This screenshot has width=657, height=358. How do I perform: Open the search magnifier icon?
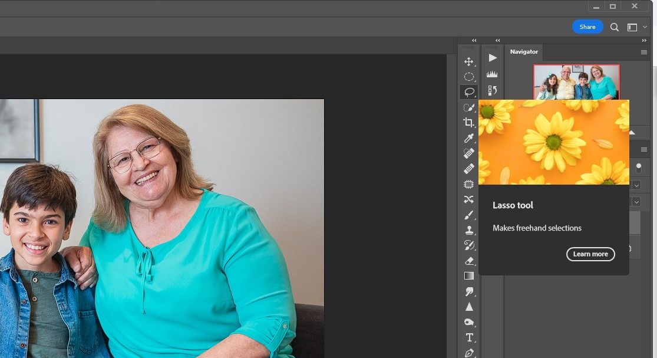tap(614, 27)
